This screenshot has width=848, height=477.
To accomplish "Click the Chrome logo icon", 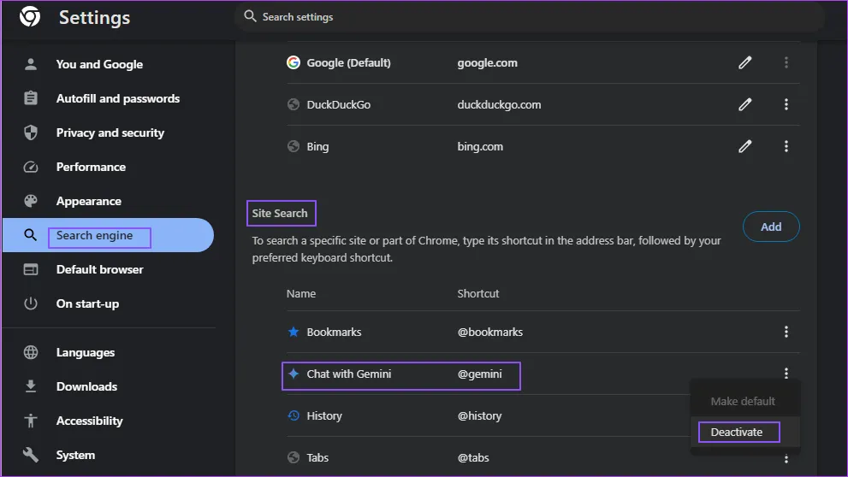I will coord(30,17).
